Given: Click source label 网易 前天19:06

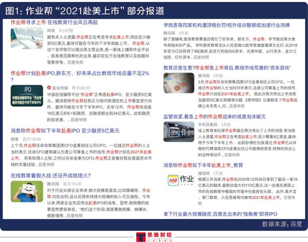Looking at the screenshot, I should pyautogui.click(x=26, y=139).
